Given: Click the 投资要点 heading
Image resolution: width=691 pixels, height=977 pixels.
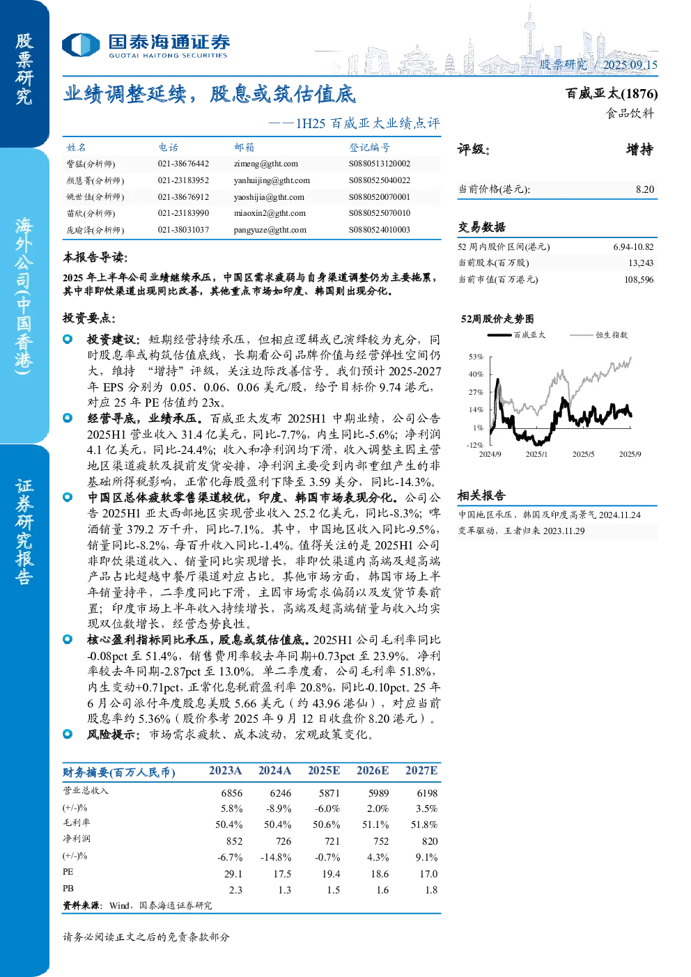Looking at the screenshot, I should tap(89, 318).
